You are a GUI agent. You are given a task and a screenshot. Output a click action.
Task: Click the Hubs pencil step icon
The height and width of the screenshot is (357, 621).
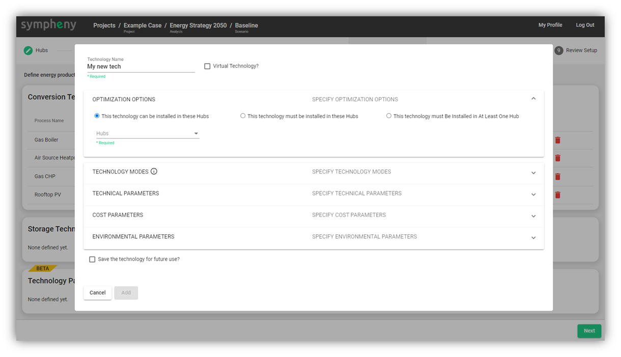[28, 50]
